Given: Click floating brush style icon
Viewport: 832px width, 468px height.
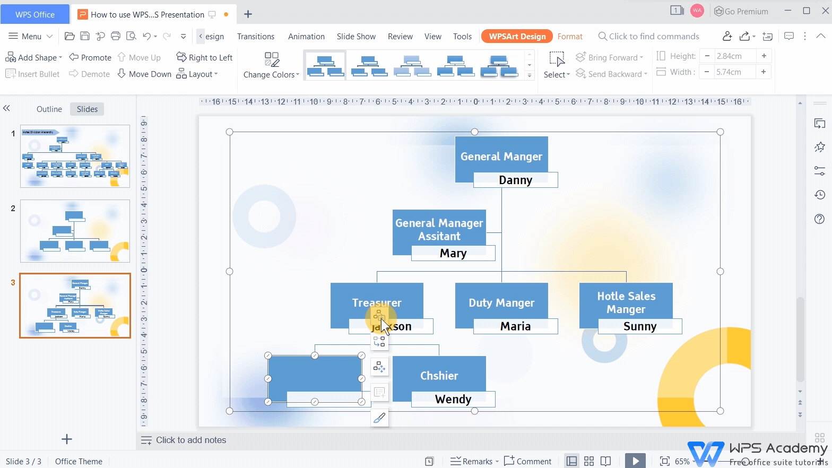Looking at the screenshot, I should pyautogui.click(x=379, y=418).
